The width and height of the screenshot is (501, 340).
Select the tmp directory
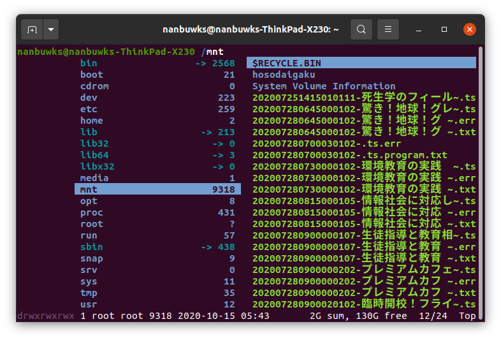point(157,293)
